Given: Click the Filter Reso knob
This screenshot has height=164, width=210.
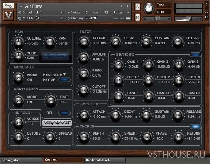Looking at the screenshot, I should pos(84,73).
